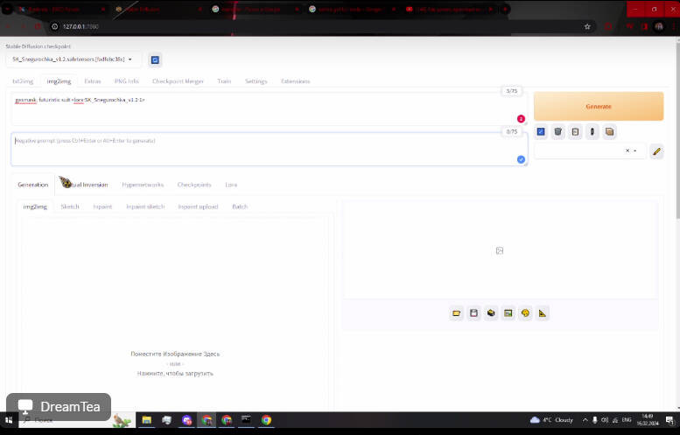Refresh the Stable Diffusion checkpoint list

(155, 60)
